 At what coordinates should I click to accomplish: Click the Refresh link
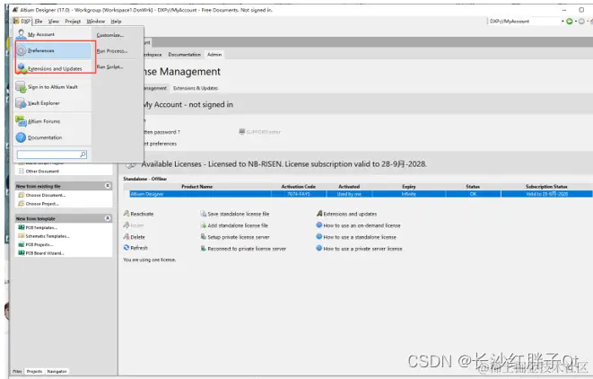pos(139,248)
